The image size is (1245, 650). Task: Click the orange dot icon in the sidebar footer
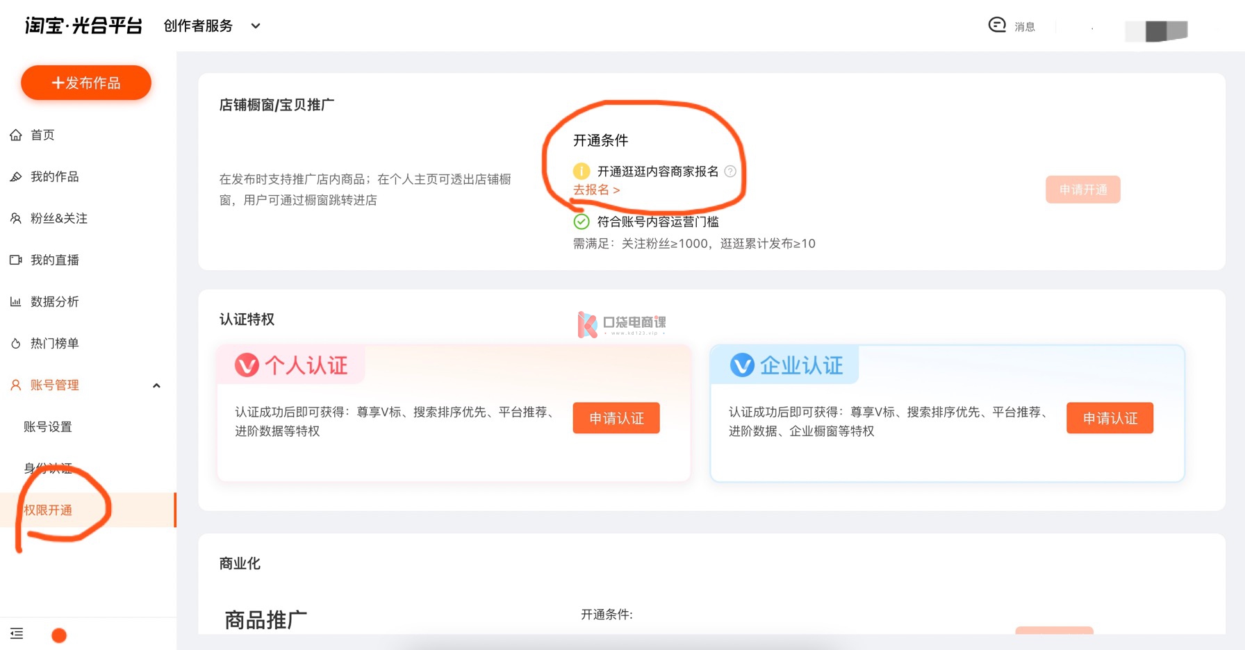click(x=59, y=635)
